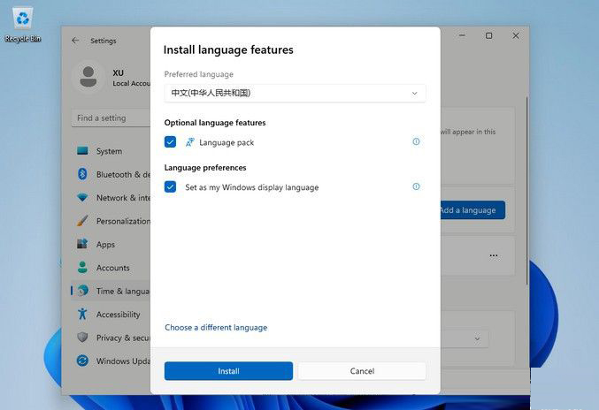Viewport: 599px width, 410px height.
Task: Click the Windows Update icon in sidebar
Action: pos(82,361)
